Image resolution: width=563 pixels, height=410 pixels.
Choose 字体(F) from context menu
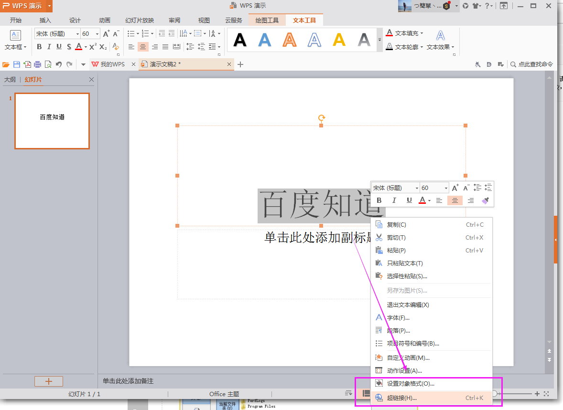click(431, 318)
